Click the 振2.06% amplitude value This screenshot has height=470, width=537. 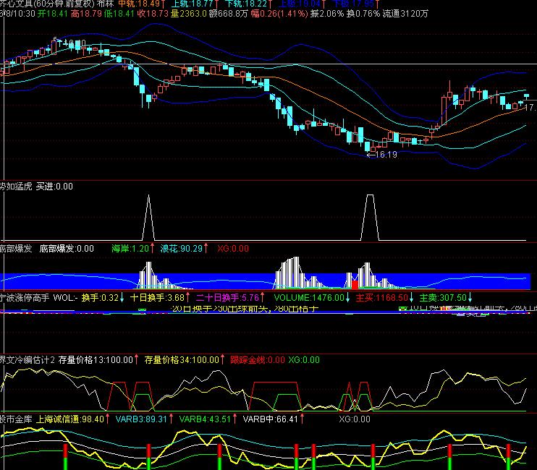pos(326,14)
